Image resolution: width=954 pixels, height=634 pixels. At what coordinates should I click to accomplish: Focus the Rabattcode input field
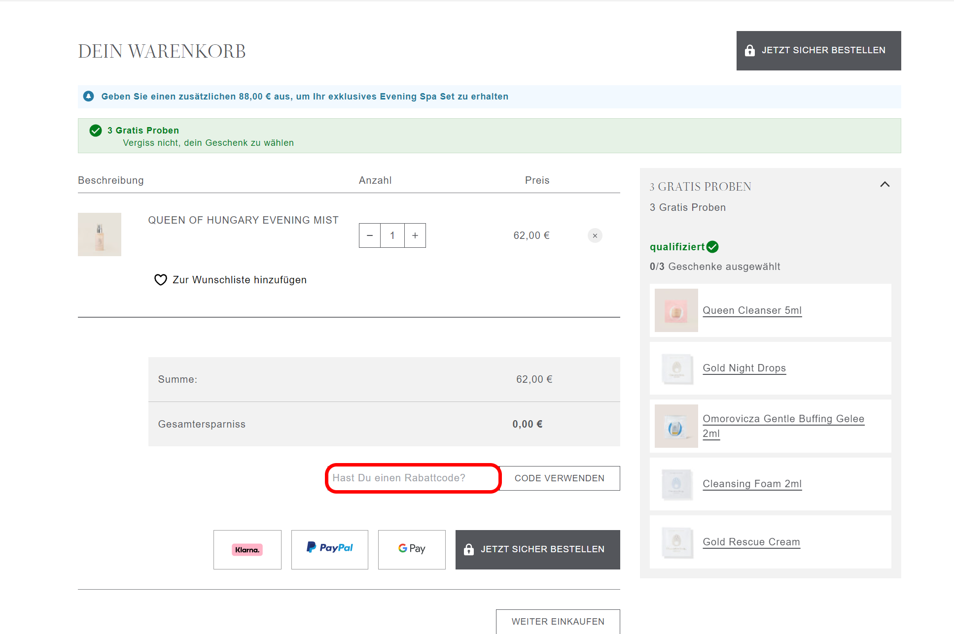(413, 478)
